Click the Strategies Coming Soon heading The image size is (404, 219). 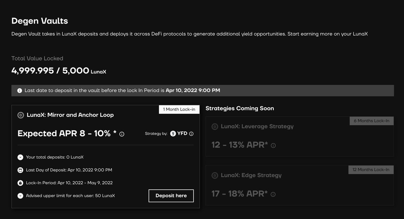tap(240, 108)
